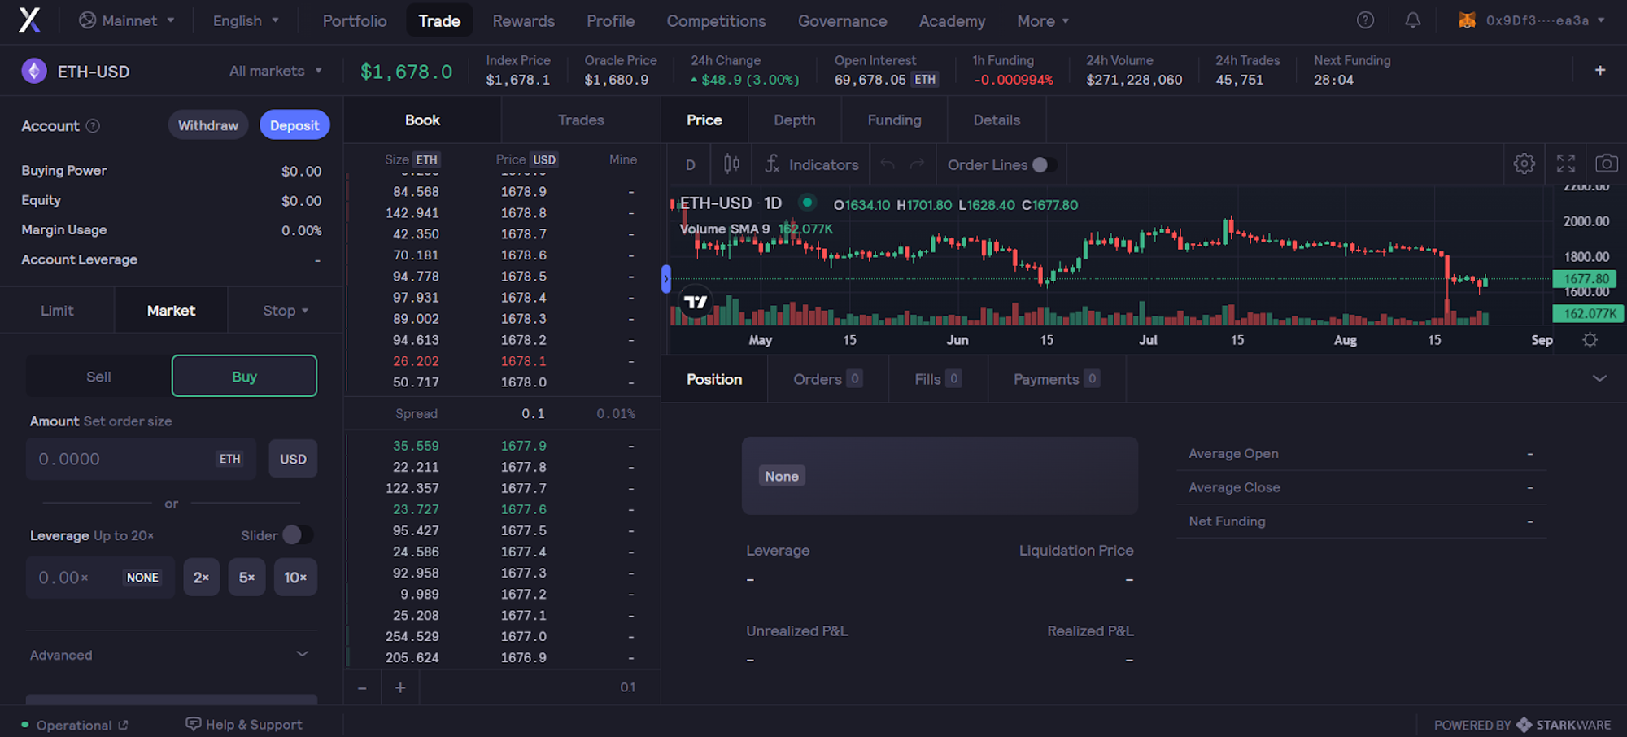Open the candlestick chart style icon

point(731,164)
